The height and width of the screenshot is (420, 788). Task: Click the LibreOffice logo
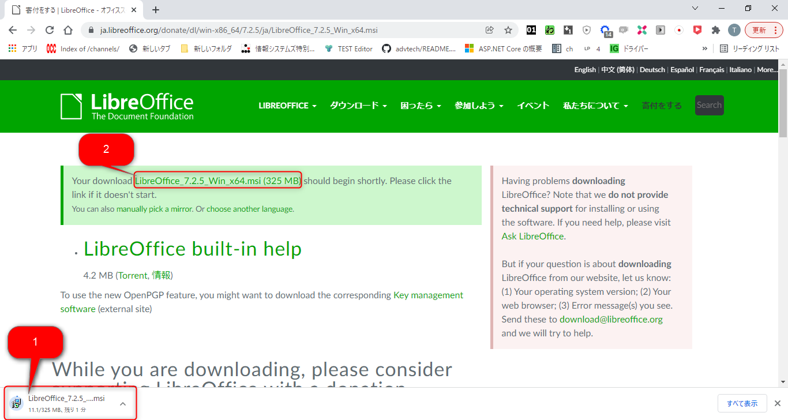point(127,106)
